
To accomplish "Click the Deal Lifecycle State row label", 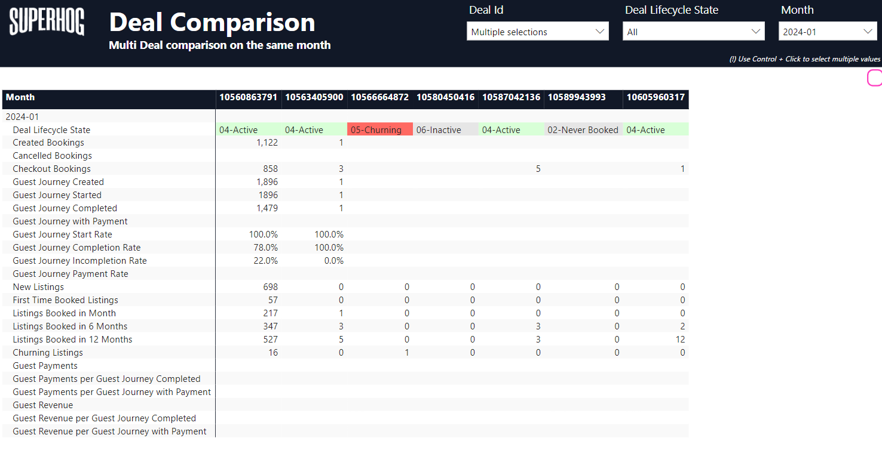I will coord(51,129).
